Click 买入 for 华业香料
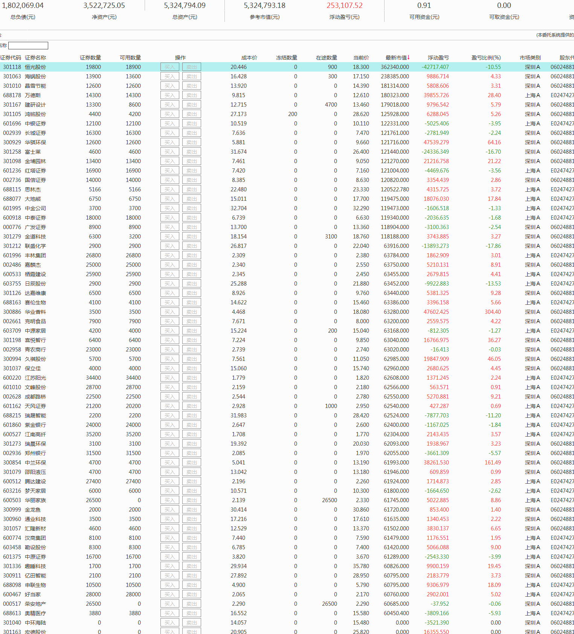This screenshot has height=634, width=574. (170, 312)
